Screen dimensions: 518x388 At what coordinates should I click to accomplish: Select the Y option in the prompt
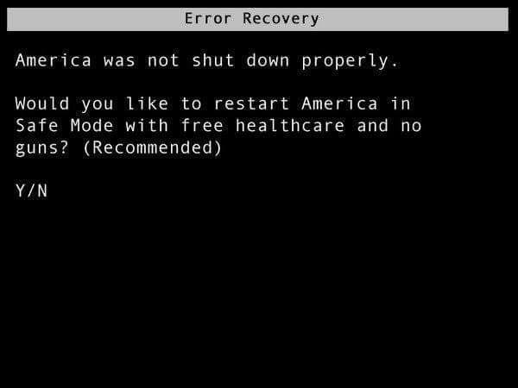click(20, 191)
